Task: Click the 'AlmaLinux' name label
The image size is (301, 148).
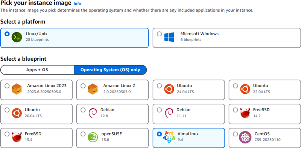Action: point(188,134)
